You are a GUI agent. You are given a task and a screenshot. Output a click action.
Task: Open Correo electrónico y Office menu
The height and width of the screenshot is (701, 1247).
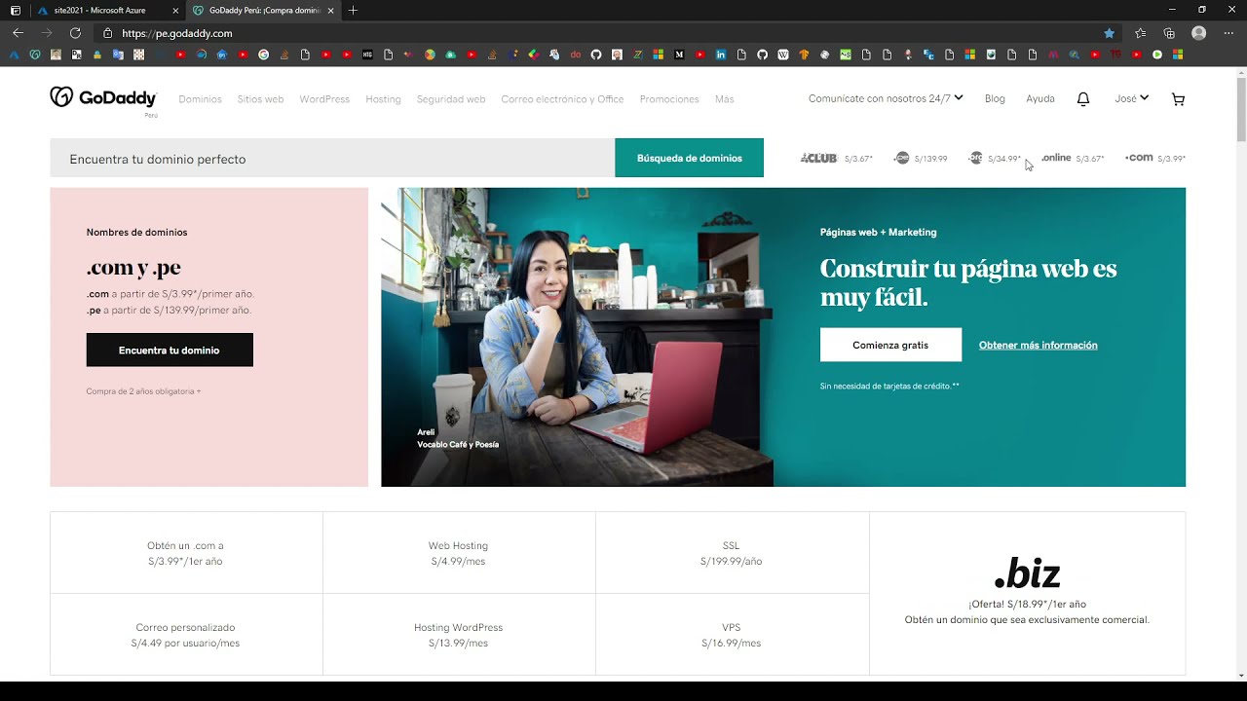click(562, 99)
